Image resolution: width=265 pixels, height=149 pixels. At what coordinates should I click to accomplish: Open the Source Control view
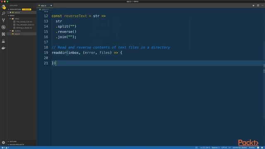3,20
